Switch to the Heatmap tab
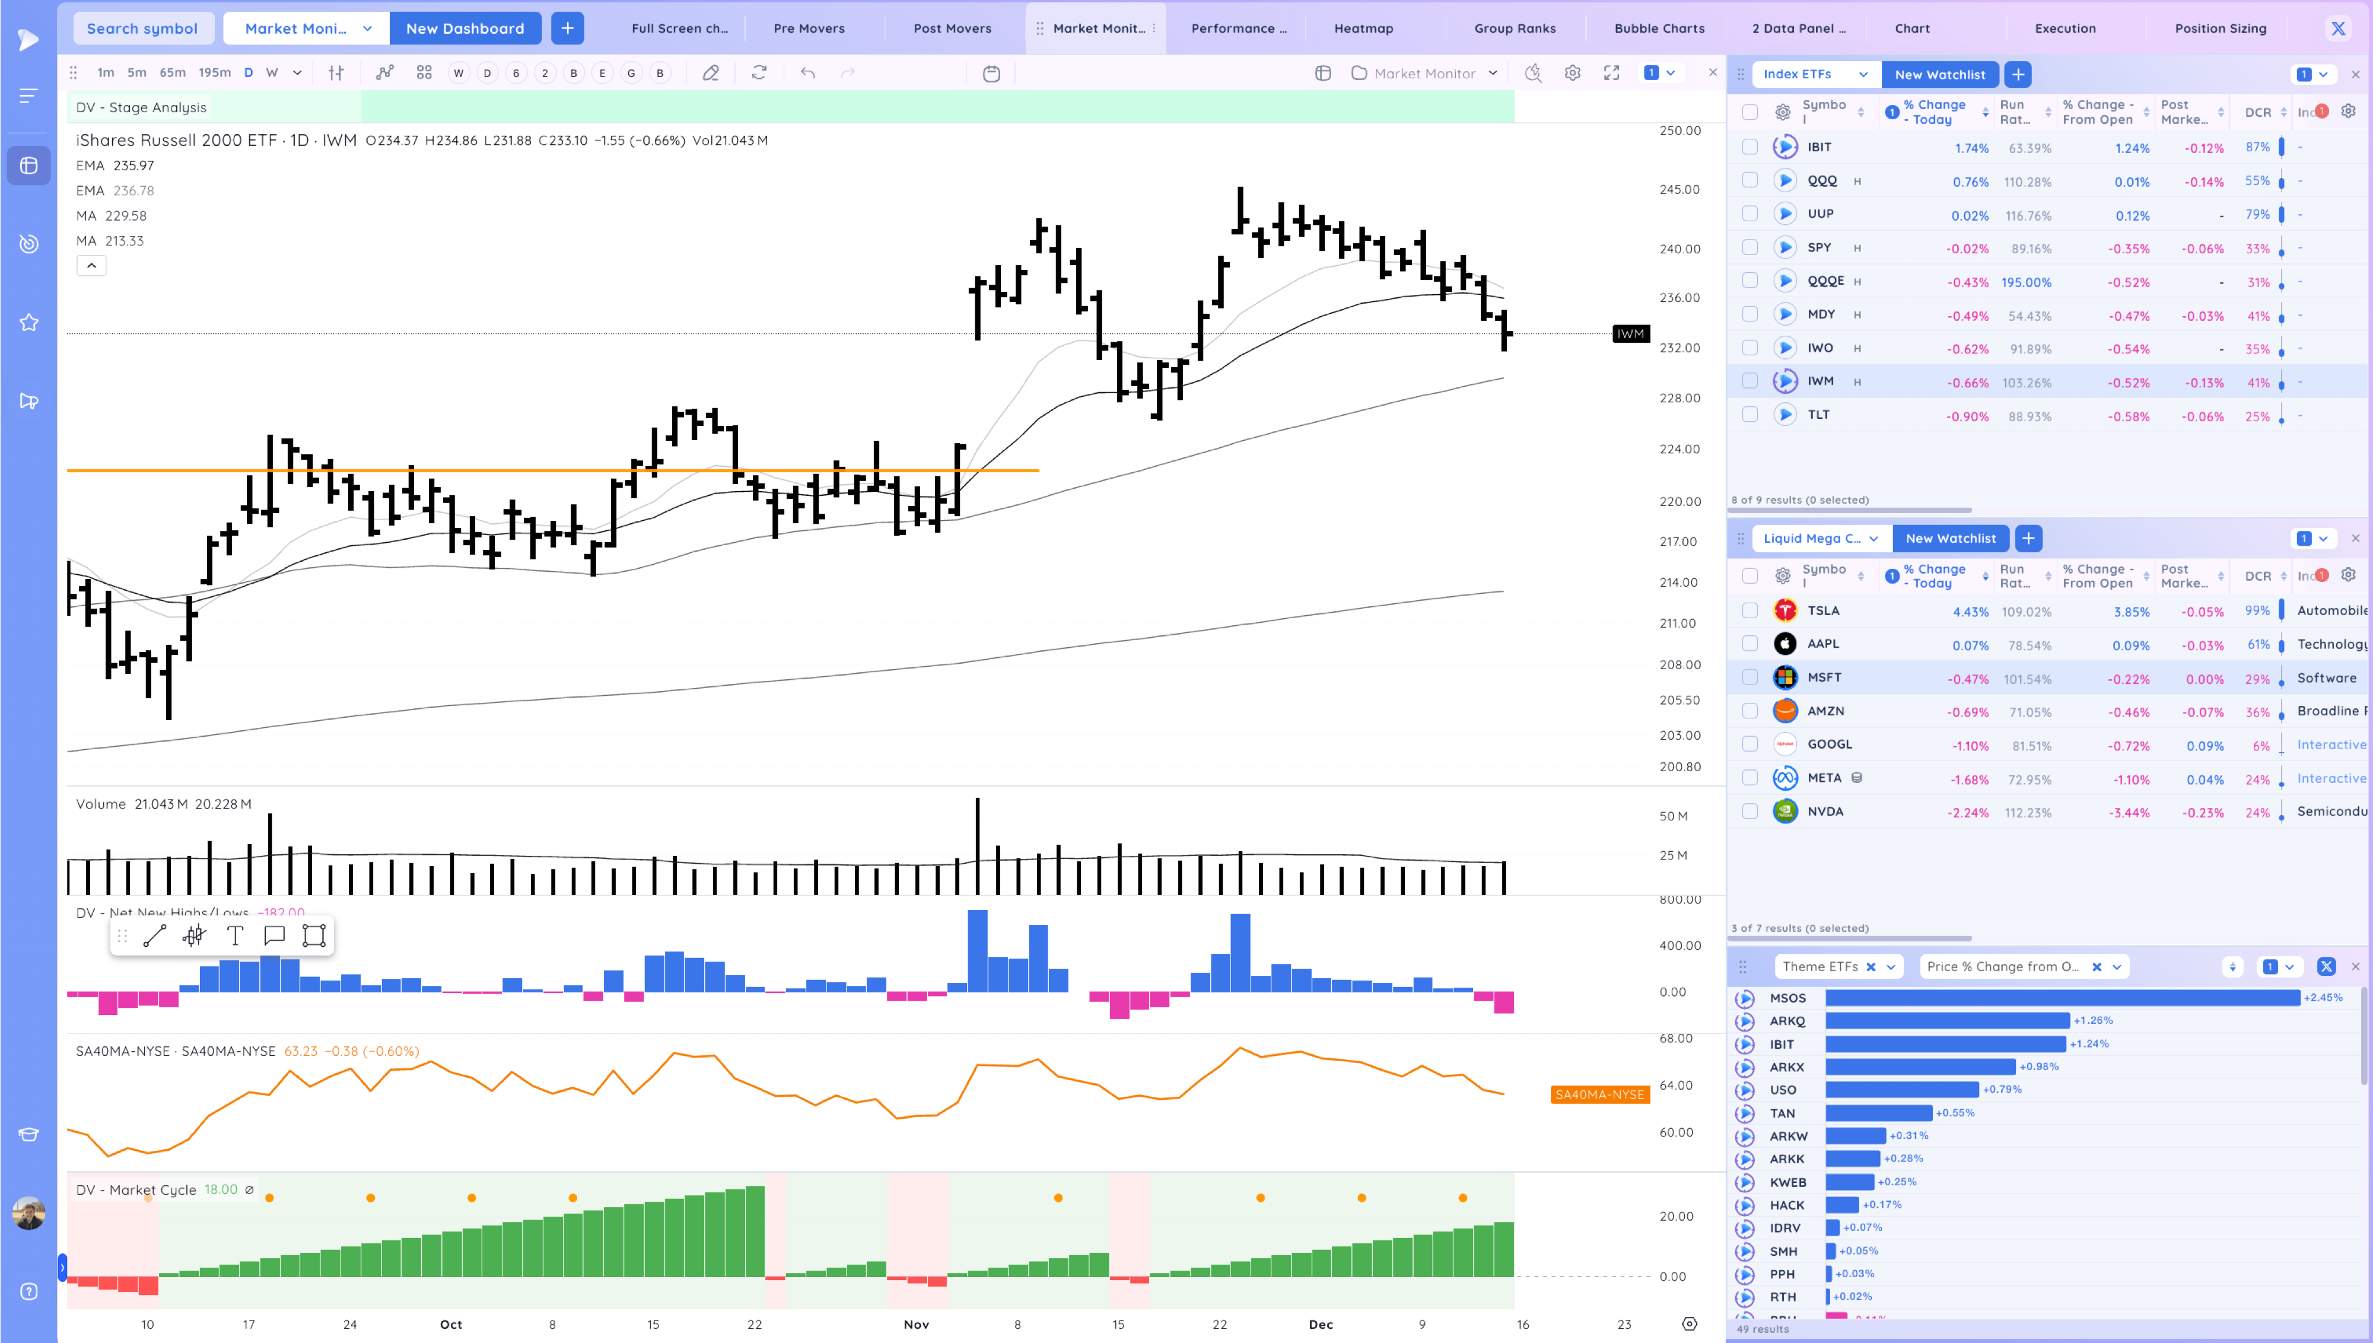The height and width of the screenshot is (1343, 2373). tap(1363, 28)
